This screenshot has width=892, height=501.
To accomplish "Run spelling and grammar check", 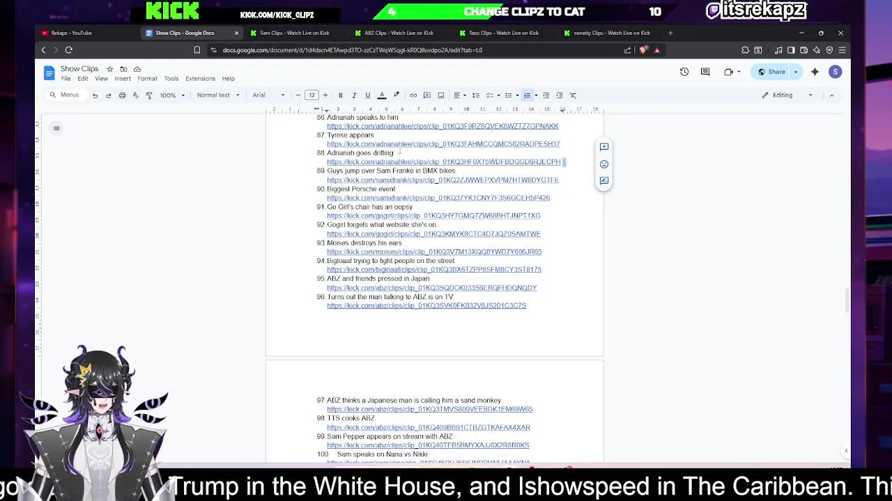I will click(135, 95).
